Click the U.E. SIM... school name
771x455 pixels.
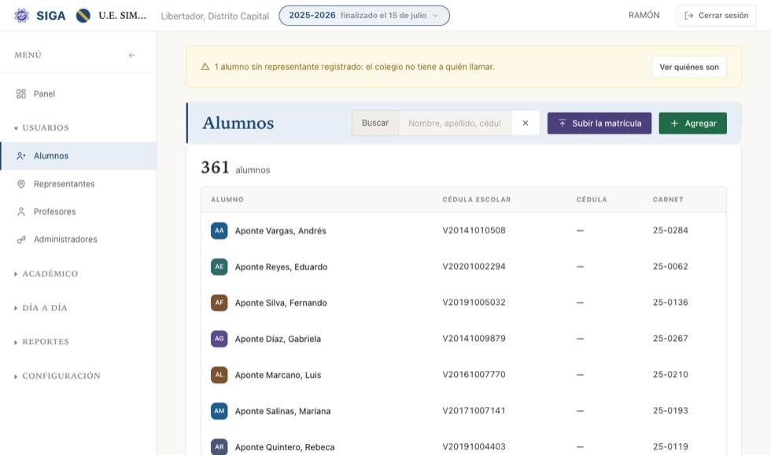coord(123,15)
